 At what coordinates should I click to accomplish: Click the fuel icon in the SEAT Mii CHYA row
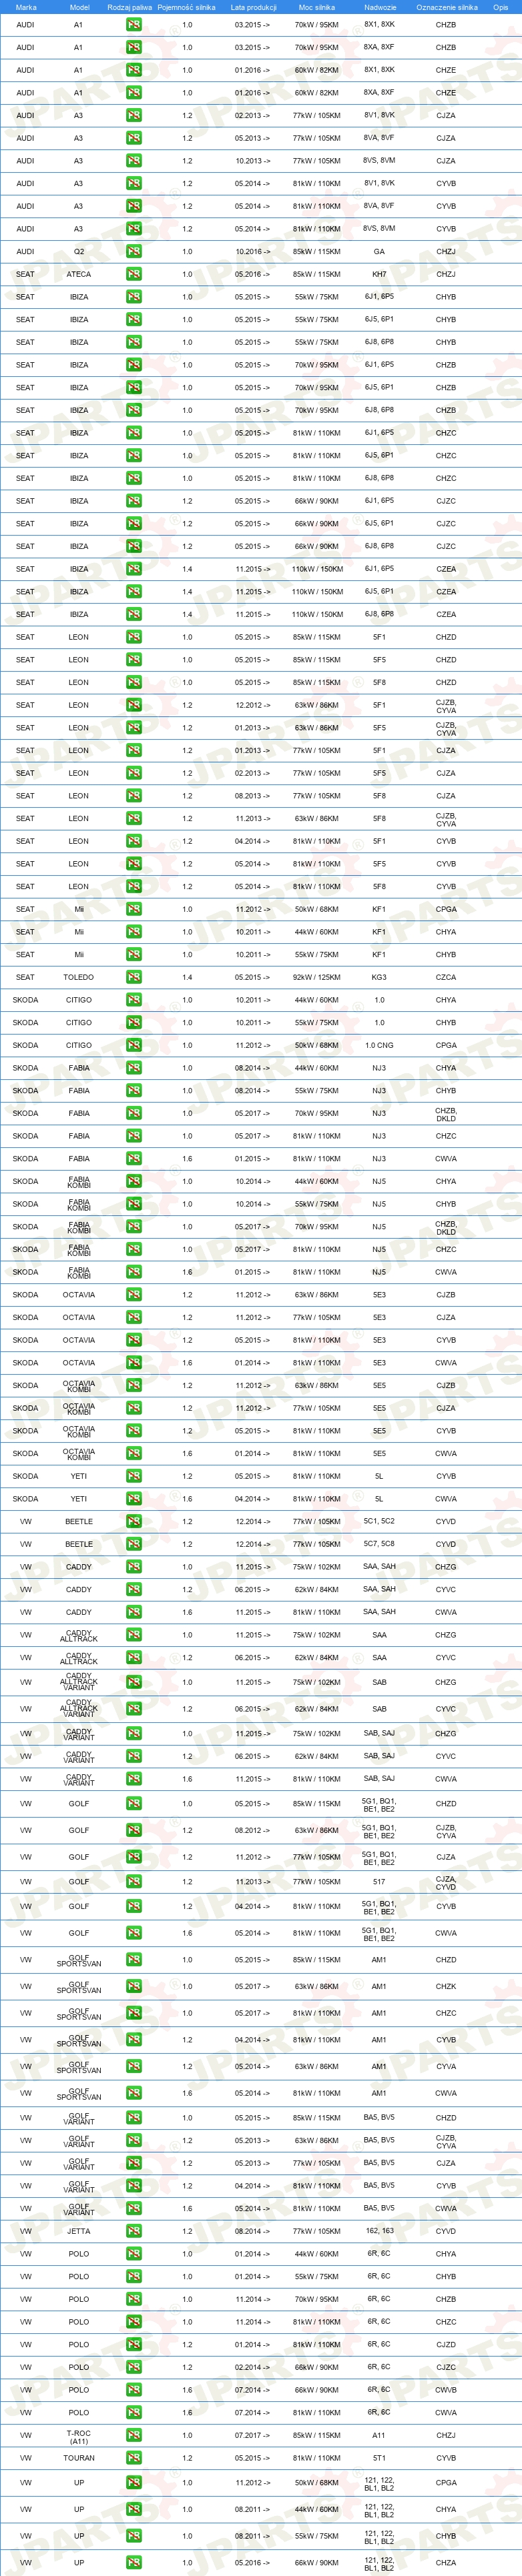(x=133, y=932)
